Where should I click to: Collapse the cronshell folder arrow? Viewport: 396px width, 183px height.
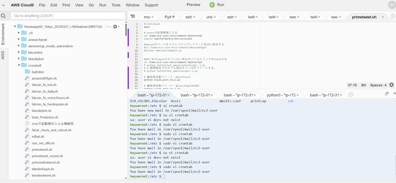click(x=19, y=65)
